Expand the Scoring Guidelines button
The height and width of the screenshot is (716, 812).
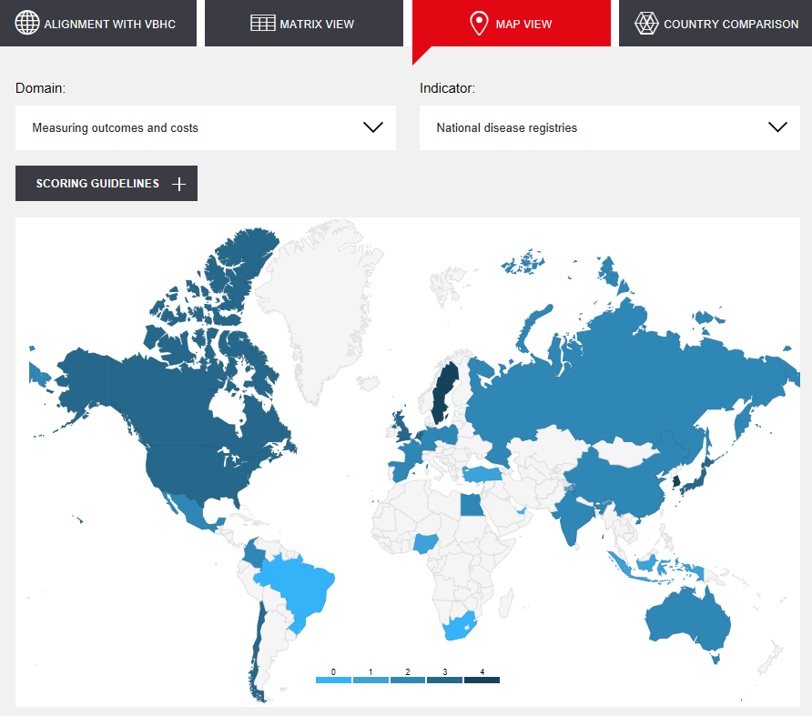point(107,183)
